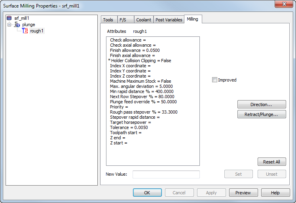Viewport: 296px width, 203px height.
Task: Select the Milling tab
Action: 193,19
